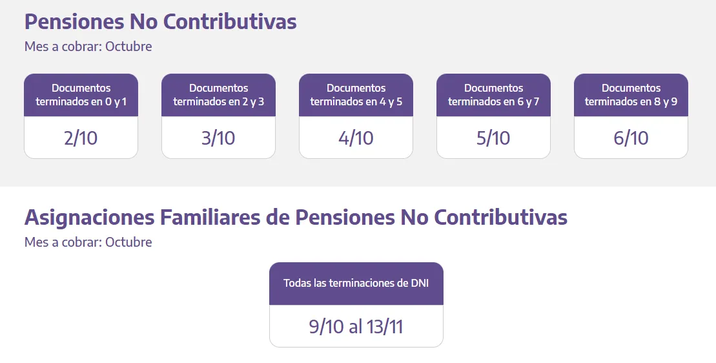The height and width of the screenshot is (363, 716).
Task: Click 'Mes a cobrar: Octubre' under Pensiones No Contributivas
Action: [88, 47]
